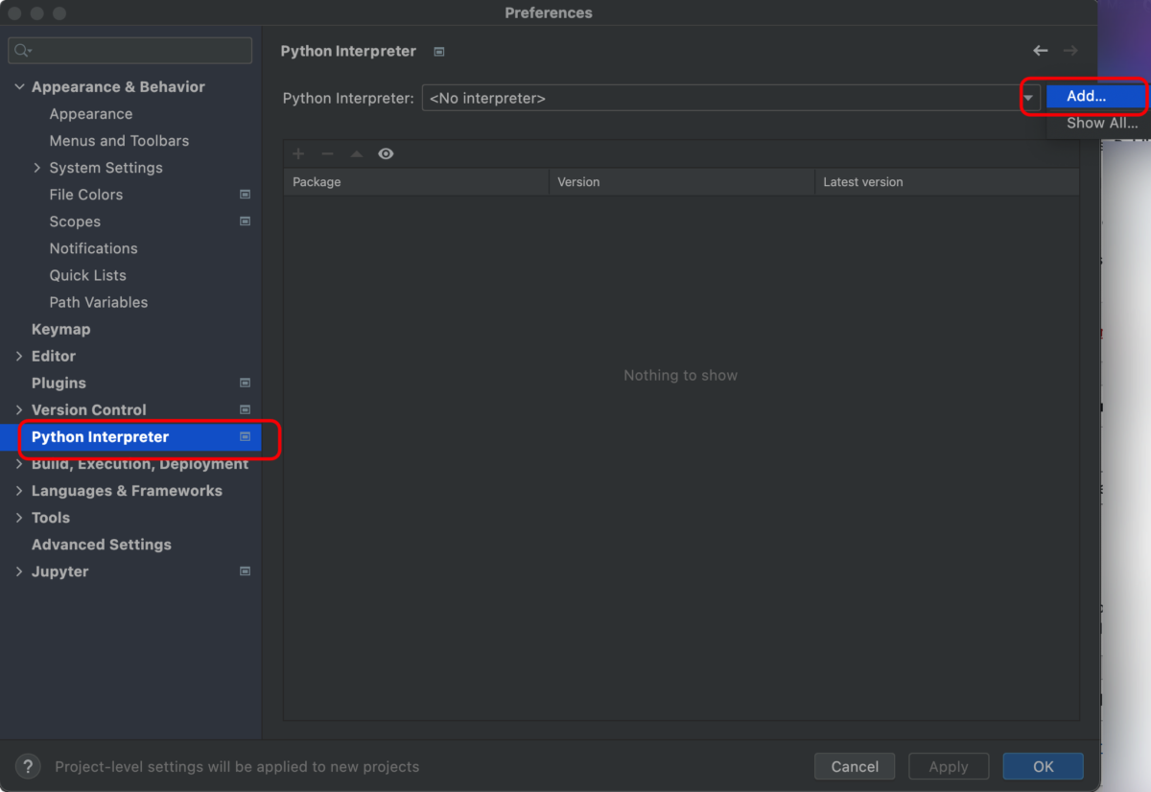Click the back navigation arrow
This screenshot has height=792, width=1151.
coord(1040,51)
